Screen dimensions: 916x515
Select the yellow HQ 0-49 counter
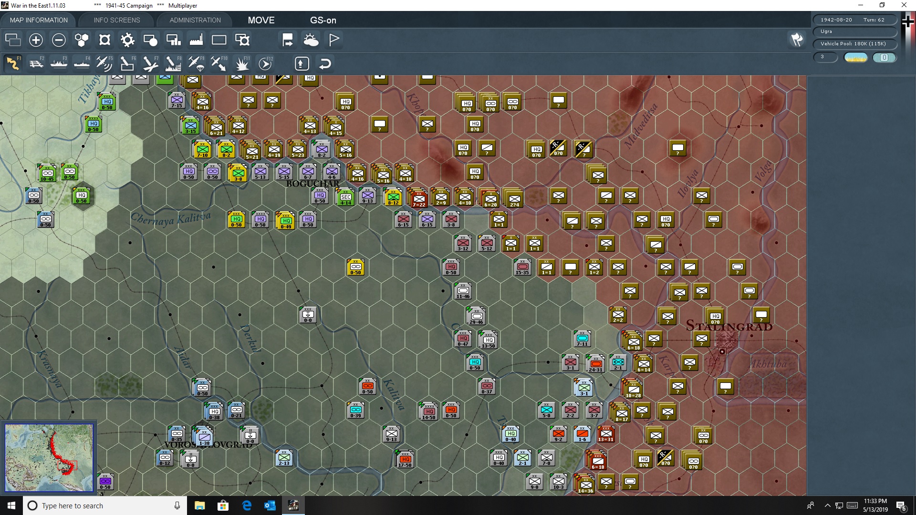pos(285,221)
